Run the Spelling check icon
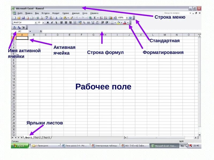 47,18
